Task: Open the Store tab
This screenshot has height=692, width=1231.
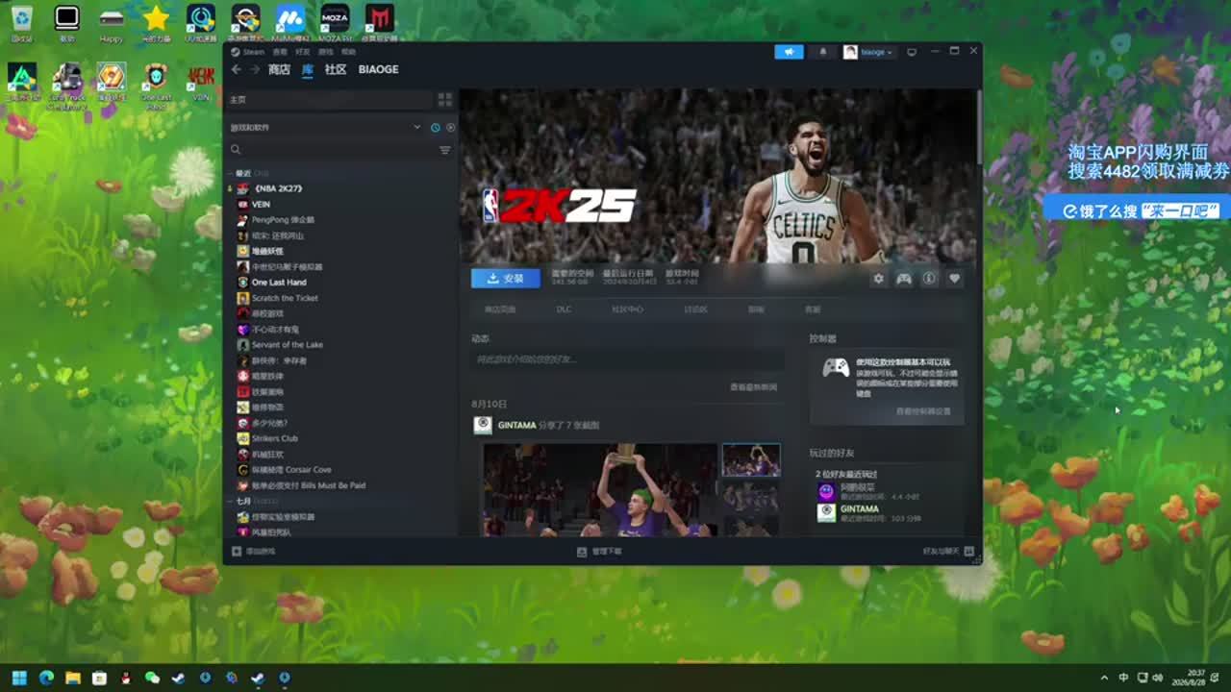Action: point(279,69)
